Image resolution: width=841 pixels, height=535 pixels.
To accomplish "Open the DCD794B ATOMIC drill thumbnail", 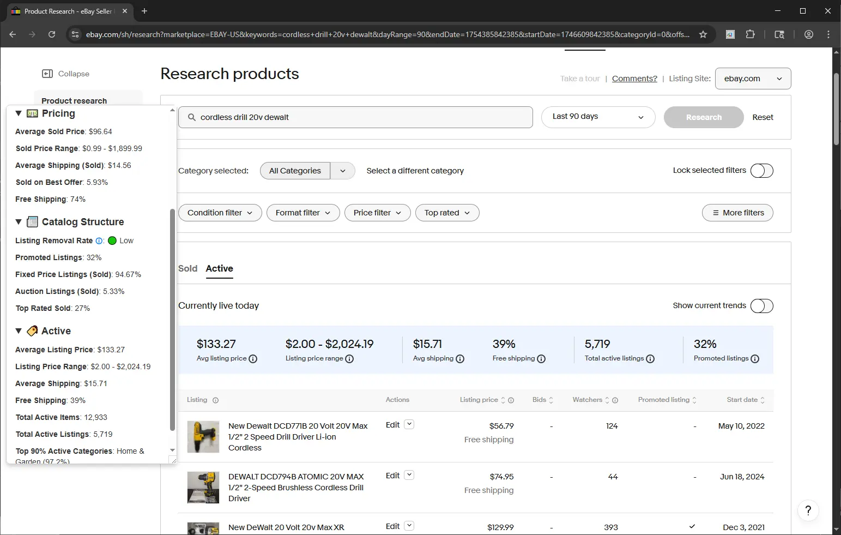I will click(x=203, y=488).
